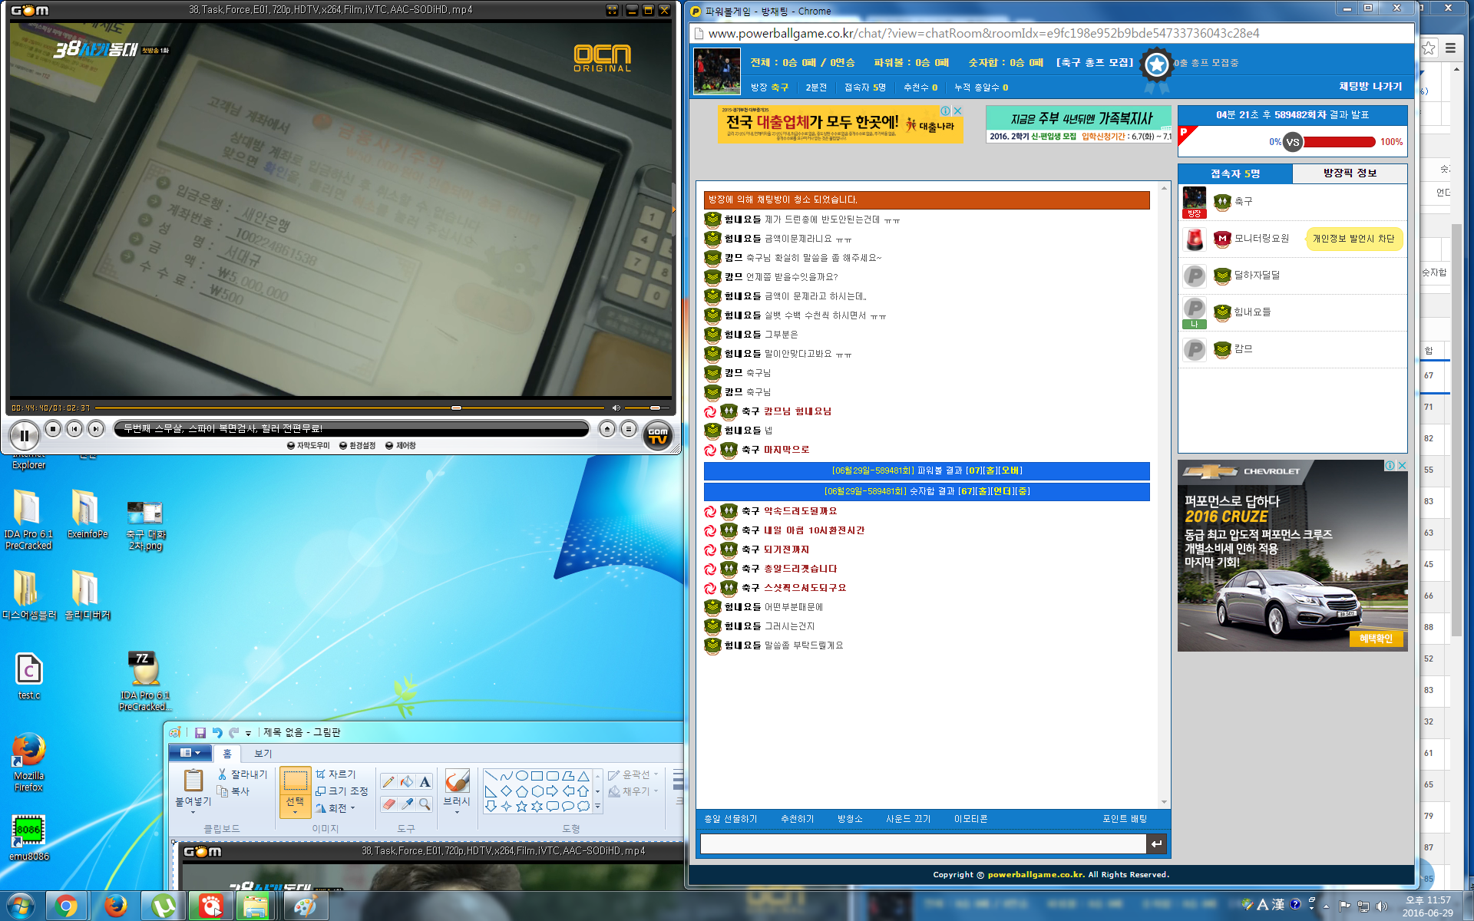Open 이모티콘 emoticon picker
Screen dimensions: 1474x921
tap(970, 819)
